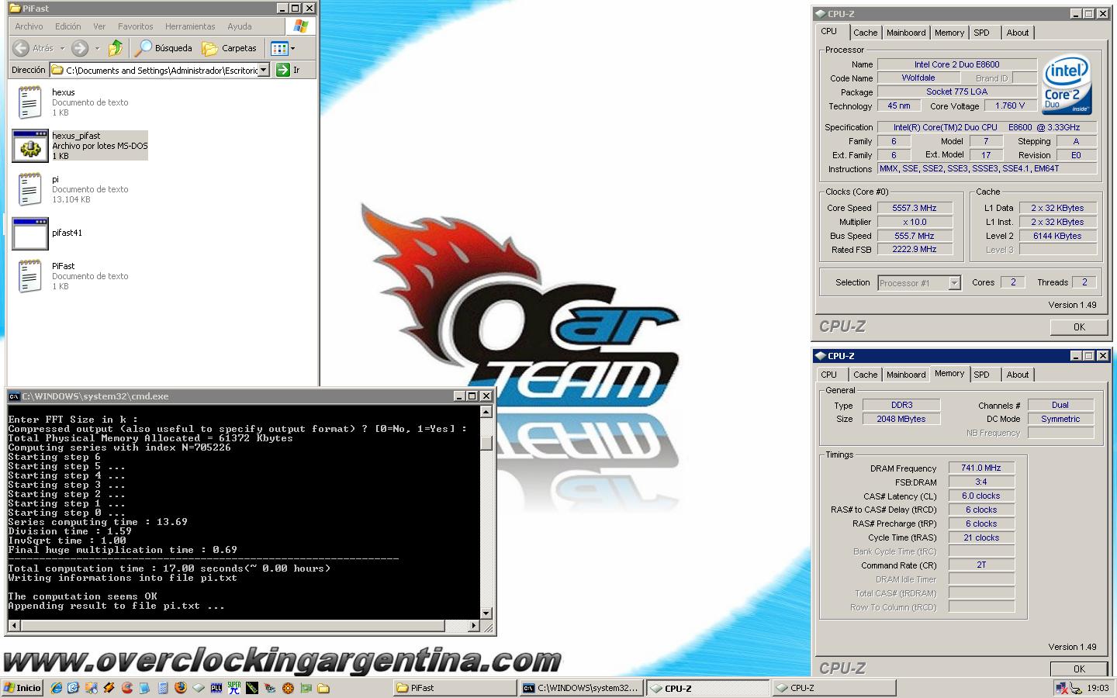Image resolution: width=1117 pixels, height=698 pixels.
Task: Click the CAS# Latency 6.0 clocks value
Action: (x=981, y=496)
